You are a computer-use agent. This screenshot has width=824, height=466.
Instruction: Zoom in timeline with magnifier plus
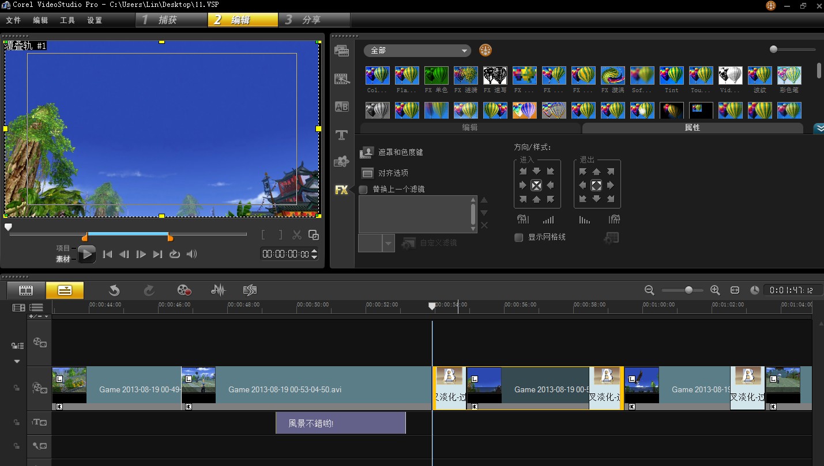[715, 290]
